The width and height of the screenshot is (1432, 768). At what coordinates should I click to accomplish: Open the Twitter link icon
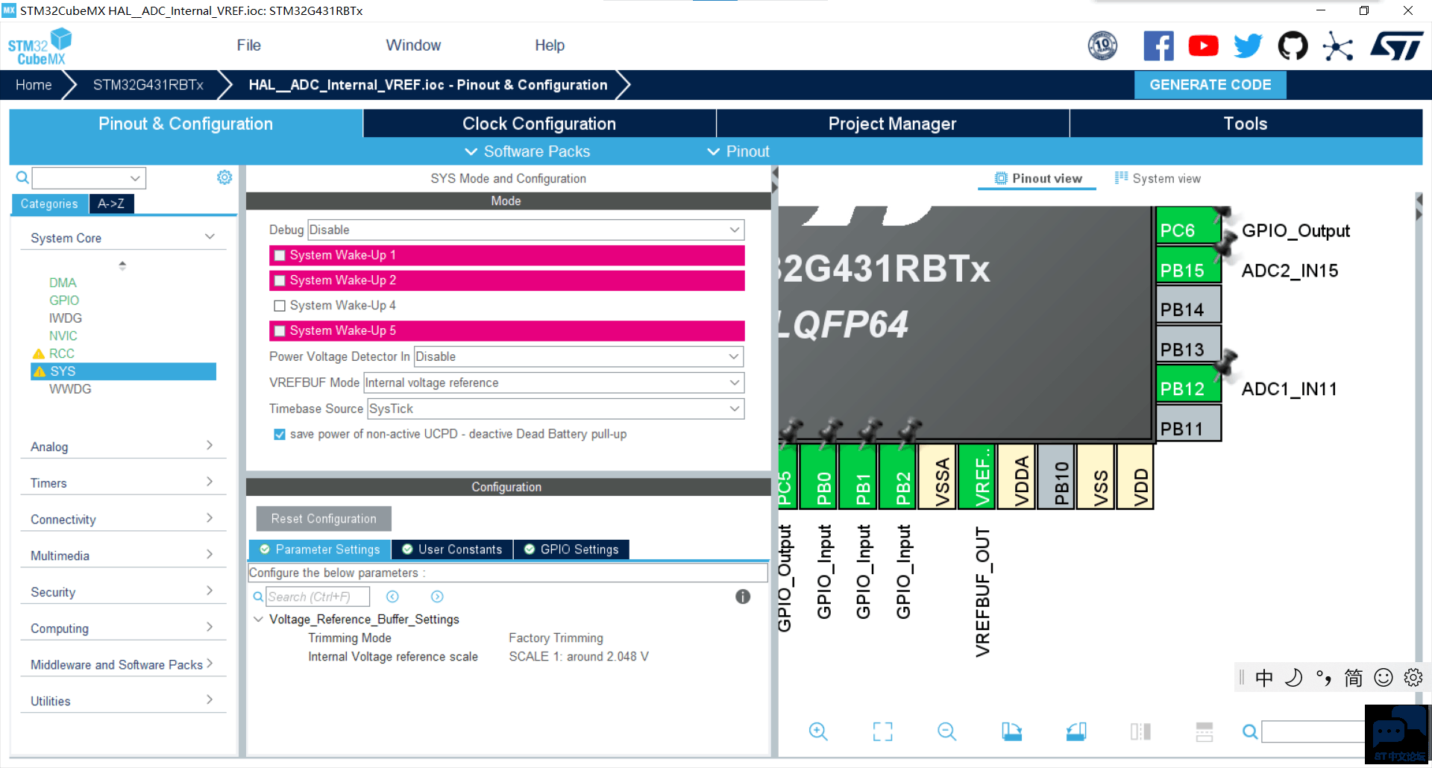pyautogui.click(x=1248, y=46)
